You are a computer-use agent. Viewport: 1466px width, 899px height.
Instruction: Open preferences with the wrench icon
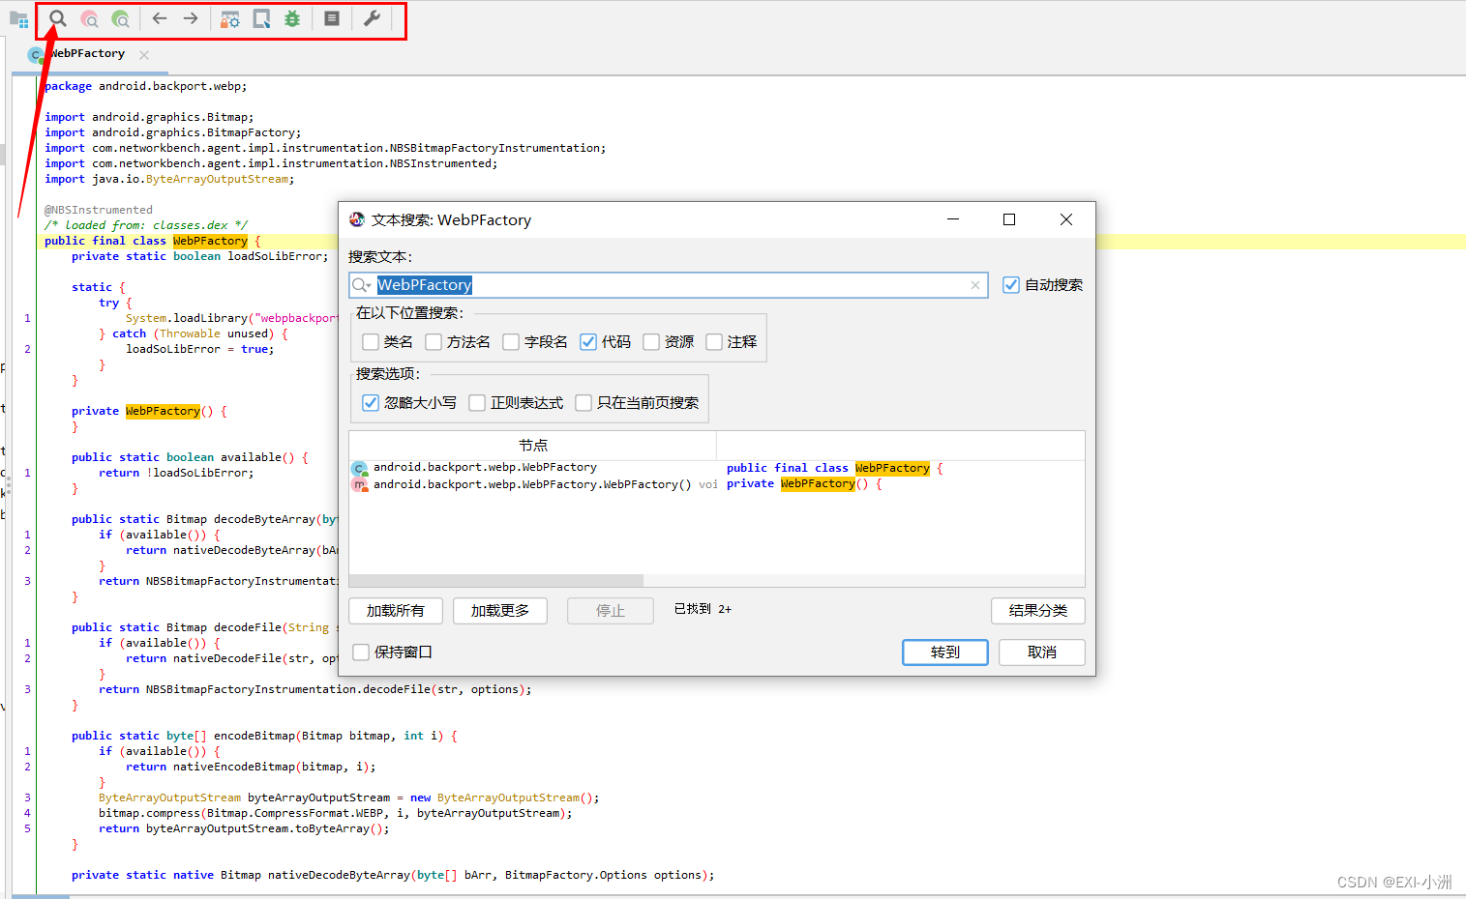[372, 18]
